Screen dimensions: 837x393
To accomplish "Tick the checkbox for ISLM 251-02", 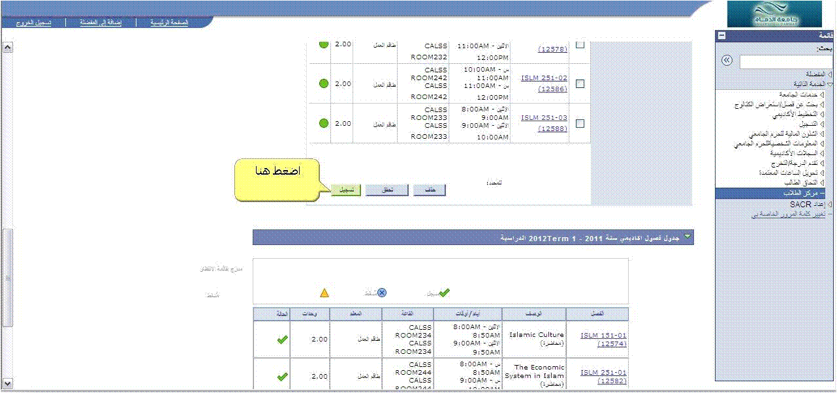I will coord(580,83).
